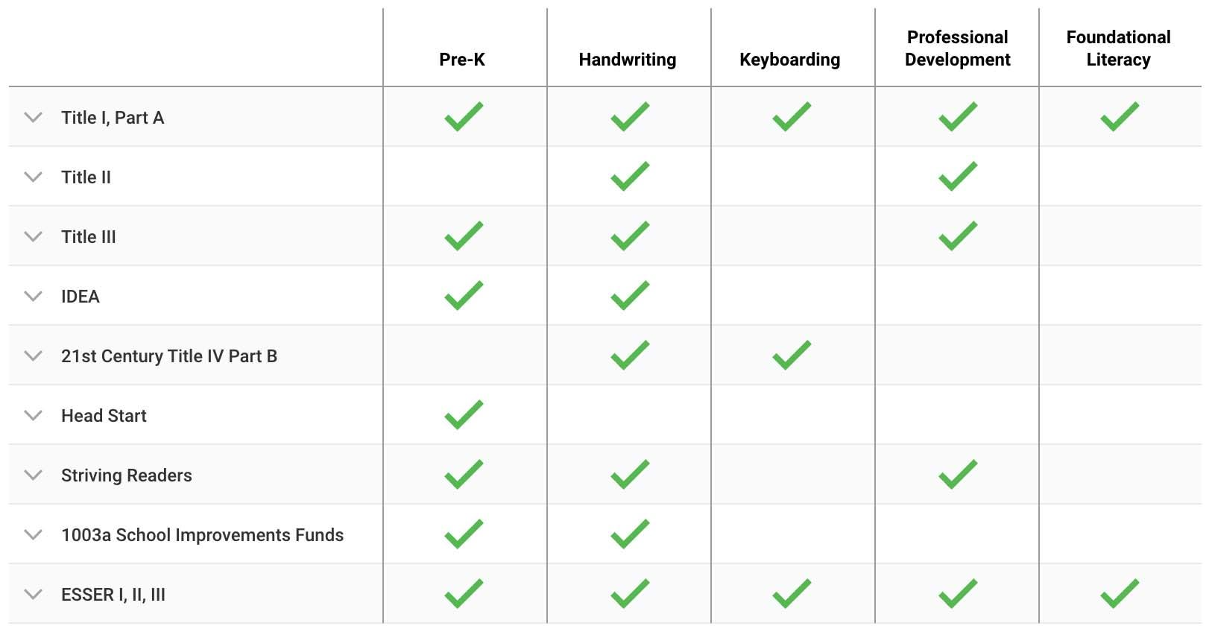Click the chevron beside Title III
This screenshot has width=1212, height=632.
(33, 236)
